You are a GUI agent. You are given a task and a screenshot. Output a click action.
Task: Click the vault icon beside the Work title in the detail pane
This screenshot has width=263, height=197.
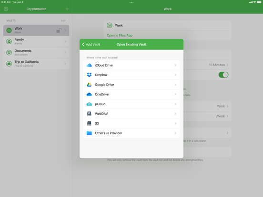(110, 26)
